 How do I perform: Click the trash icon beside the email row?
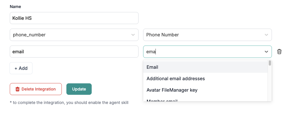click(279, 52)
